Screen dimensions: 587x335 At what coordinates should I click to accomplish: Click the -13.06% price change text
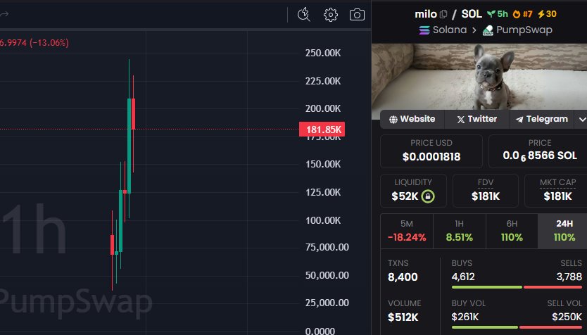49,43
